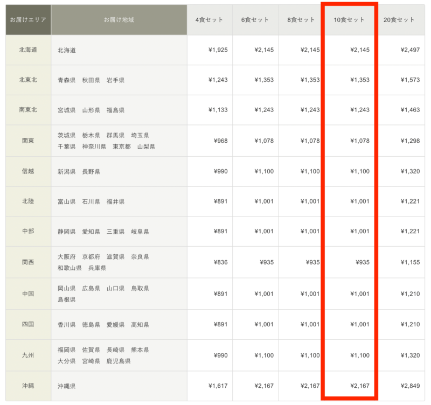Viewport: 431px width, 405px height.
Task: Select the 4食セット column header
Action: pos(210,20)
